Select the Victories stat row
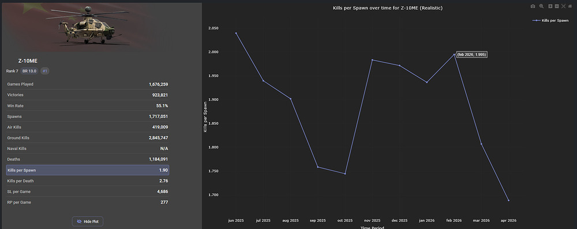The image size is (577, 229). pos(88,95)
